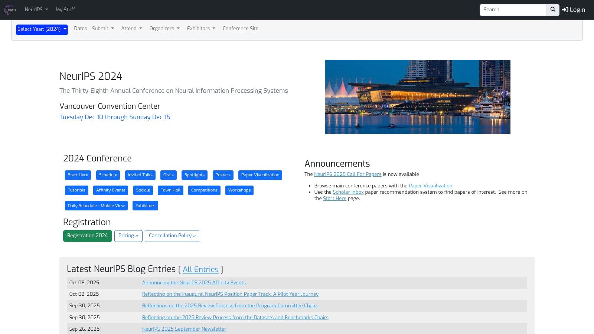This screenshot has width=594, height=334.
Task: Open the NeurIPS 2025 Call For Papers link
Action: 347,174
